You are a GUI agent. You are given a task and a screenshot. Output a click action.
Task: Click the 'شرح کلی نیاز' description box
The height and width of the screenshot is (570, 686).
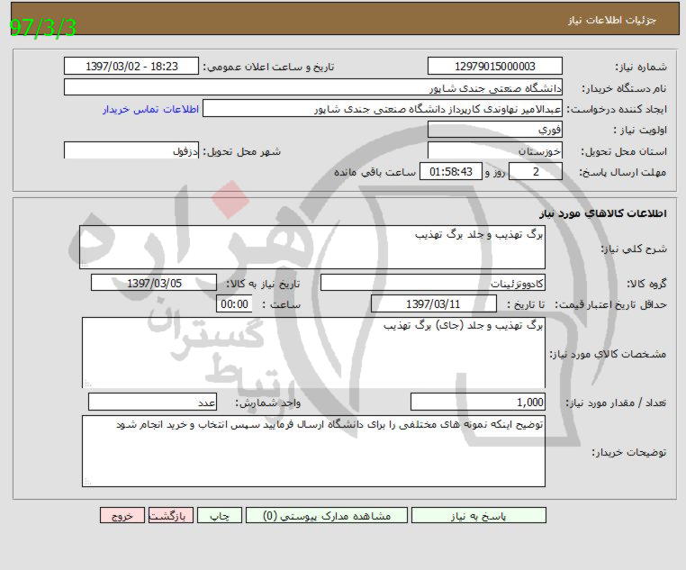(311, 247)
